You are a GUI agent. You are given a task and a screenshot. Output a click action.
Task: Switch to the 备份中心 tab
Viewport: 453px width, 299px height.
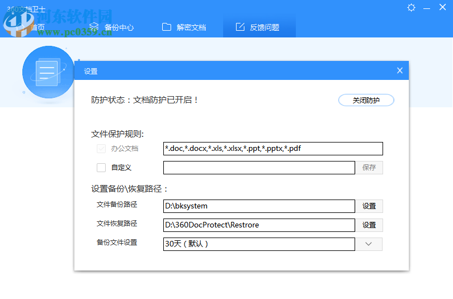(x=112, y=27)
